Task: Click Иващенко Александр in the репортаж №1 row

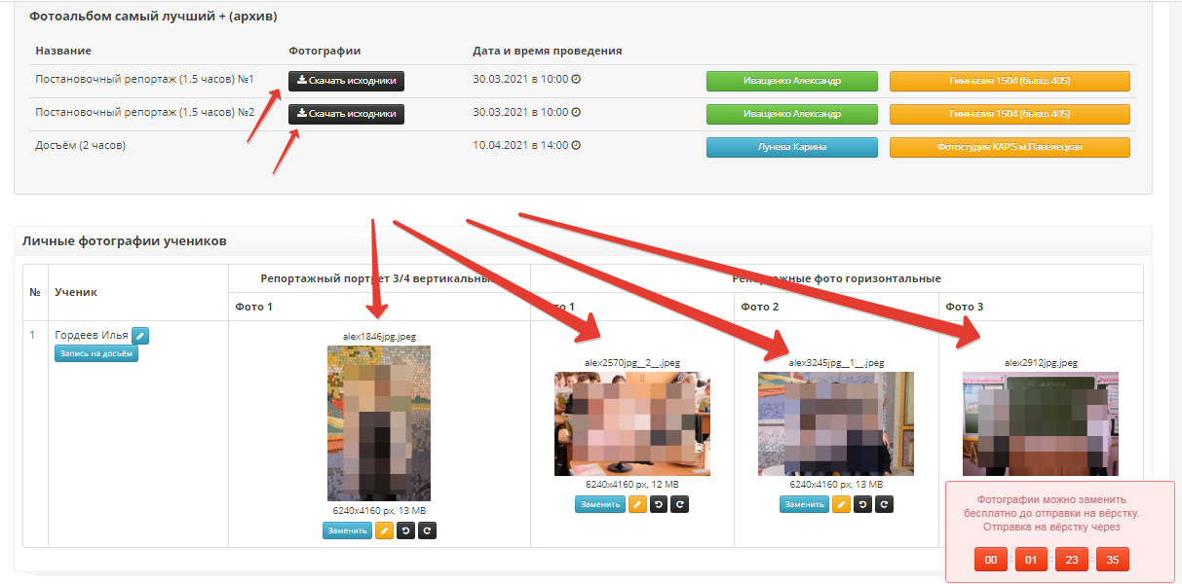Action: tap(791, 81)
